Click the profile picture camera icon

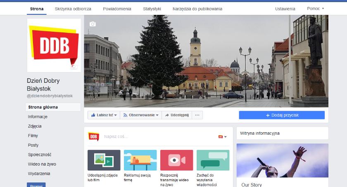[74, 66]
